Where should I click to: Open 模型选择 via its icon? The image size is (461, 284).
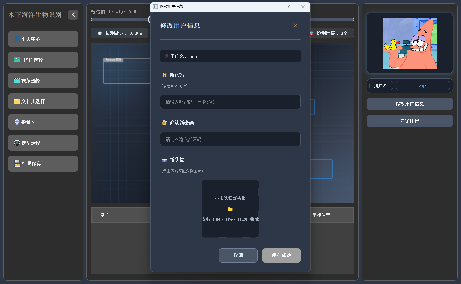pyautogui.click(x=17, y=143)
